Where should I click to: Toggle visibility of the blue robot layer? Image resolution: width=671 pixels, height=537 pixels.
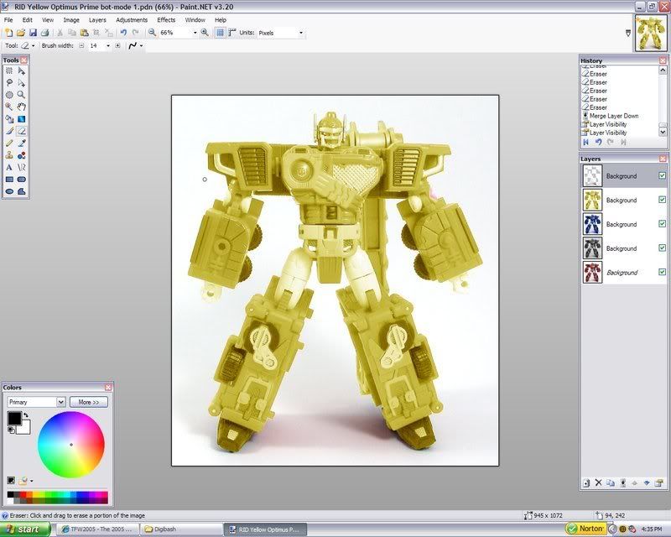pyautogui.click(x=662, y=223)
